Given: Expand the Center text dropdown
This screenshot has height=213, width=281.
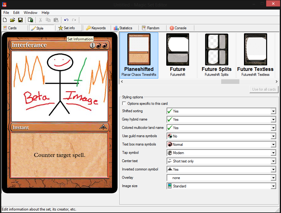Looking at the screenshot, I should click(273, 161).
